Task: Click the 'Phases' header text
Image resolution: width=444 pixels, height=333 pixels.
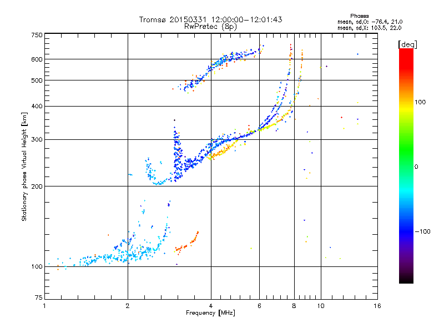Action: pos(359,16)
